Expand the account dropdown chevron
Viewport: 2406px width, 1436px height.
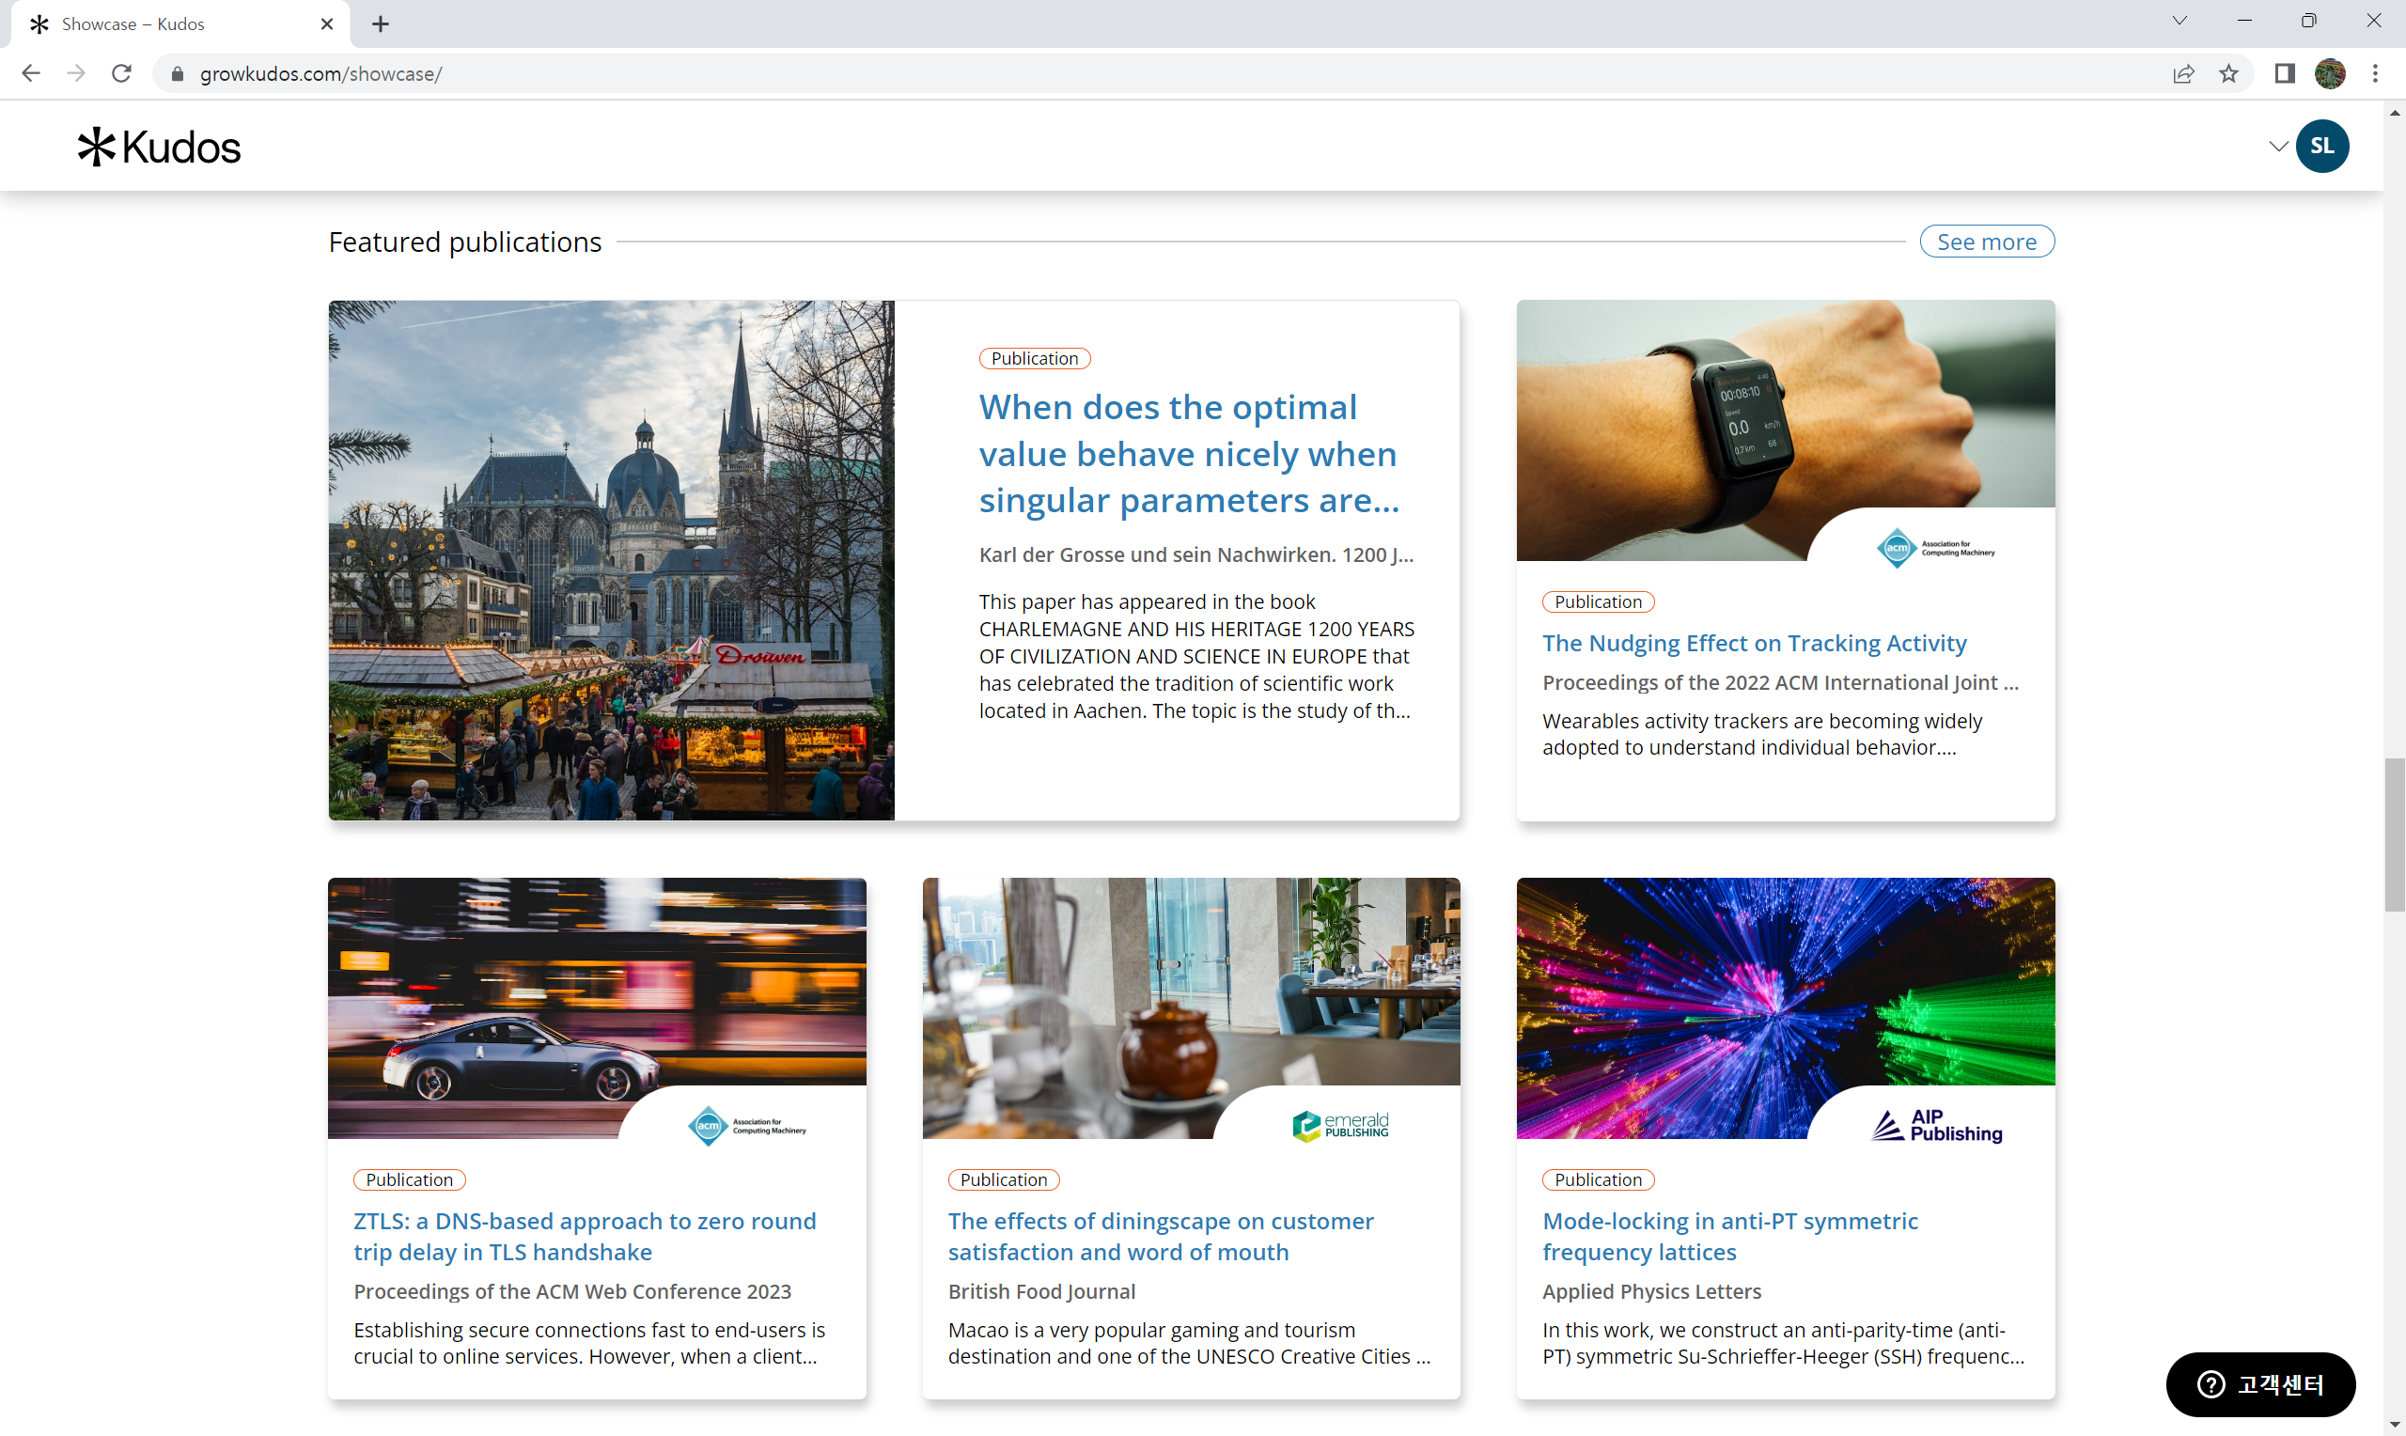coord(2277,148)
